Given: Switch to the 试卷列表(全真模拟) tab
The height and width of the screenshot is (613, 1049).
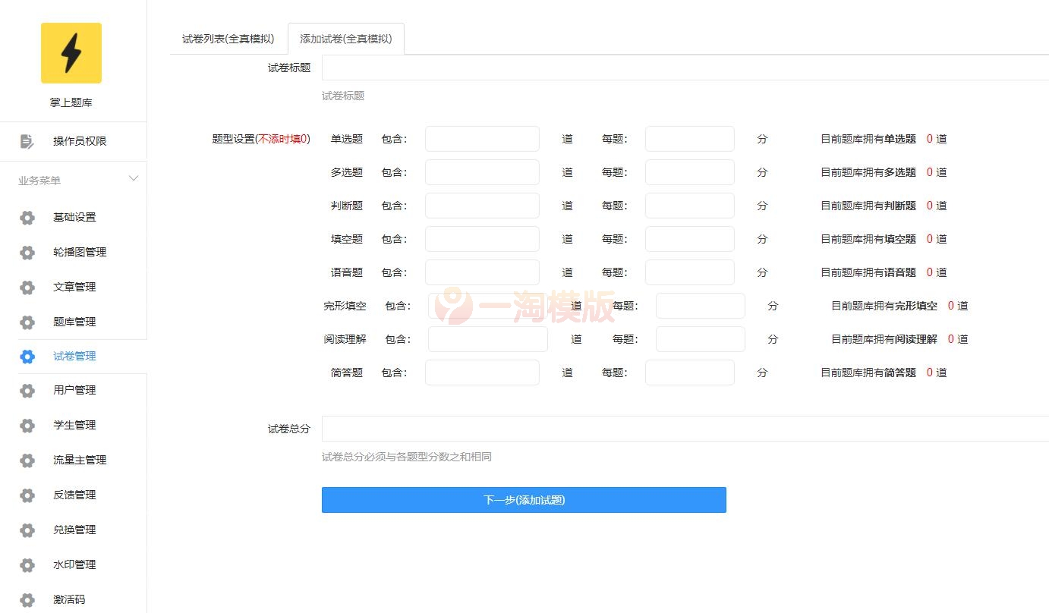Looking at the screenshot, I should [227, 38].
